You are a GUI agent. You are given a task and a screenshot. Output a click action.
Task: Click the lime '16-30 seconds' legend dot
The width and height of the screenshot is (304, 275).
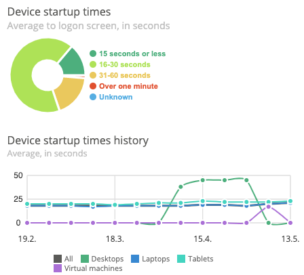pos(93,64)
